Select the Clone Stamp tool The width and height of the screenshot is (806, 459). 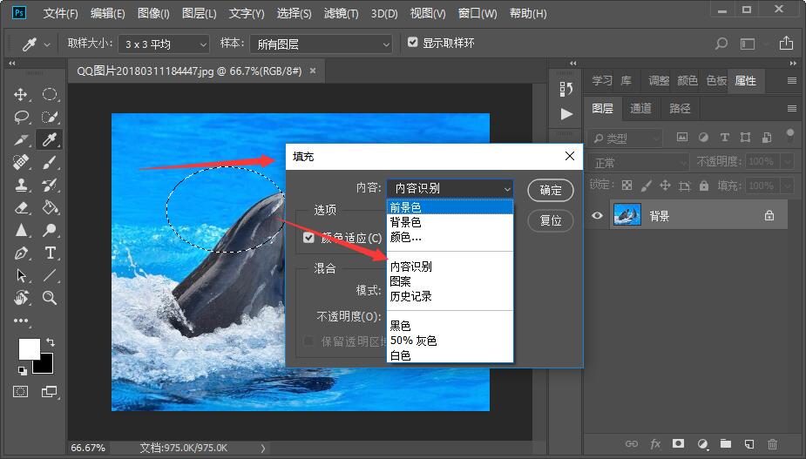pyautogui.click(x=21, y=185)
